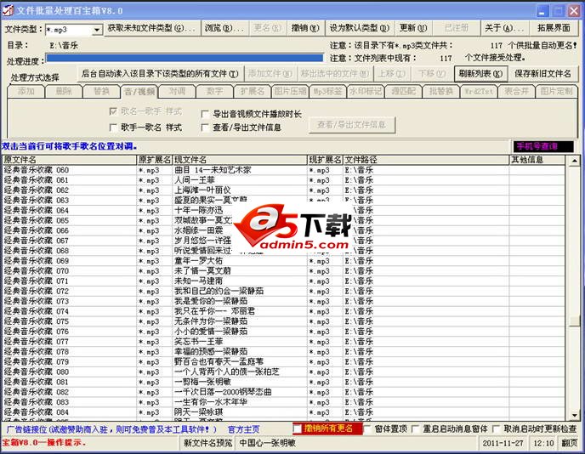Click the 现文件名 column header

point(240,160)
